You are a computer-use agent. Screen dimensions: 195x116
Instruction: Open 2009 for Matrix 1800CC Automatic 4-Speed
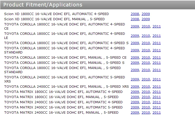coord(135,92)
